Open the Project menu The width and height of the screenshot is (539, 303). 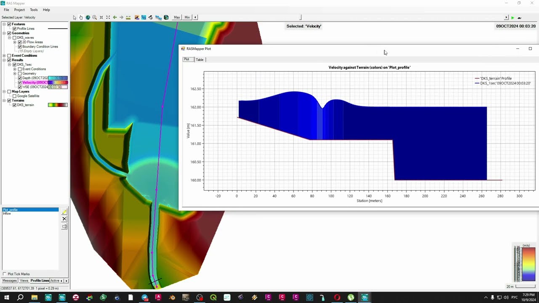pyautogui.click(x=19, y=10)
